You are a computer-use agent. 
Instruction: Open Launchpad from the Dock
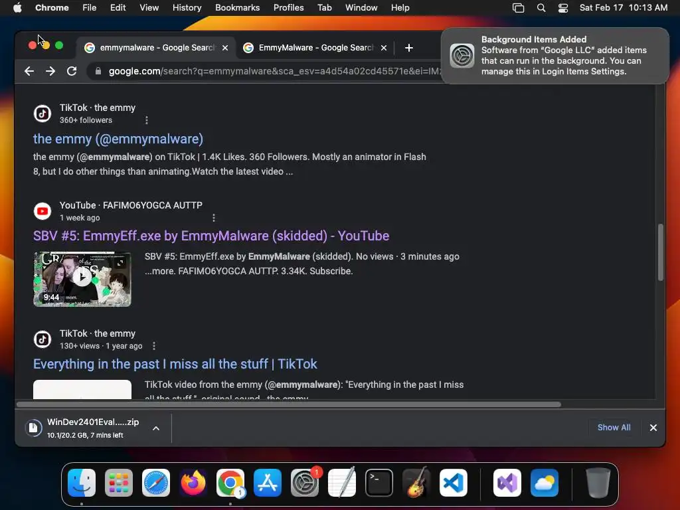[x=119, y=483]
